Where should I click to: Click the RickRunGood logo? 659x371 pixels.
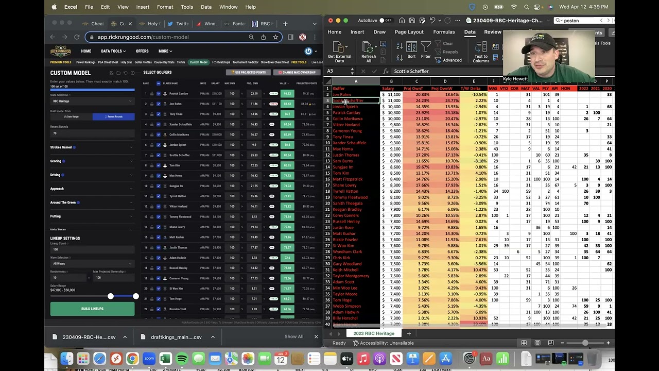tap(61, 51)
